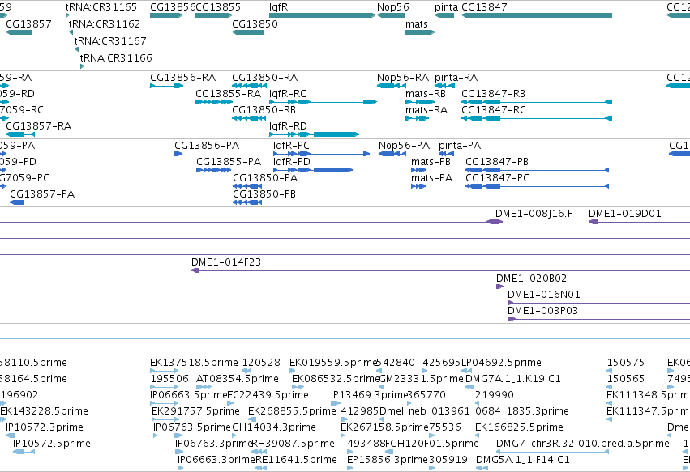Select EST EK137518.5prime
The image size is (690, 472).
[164, 371]
